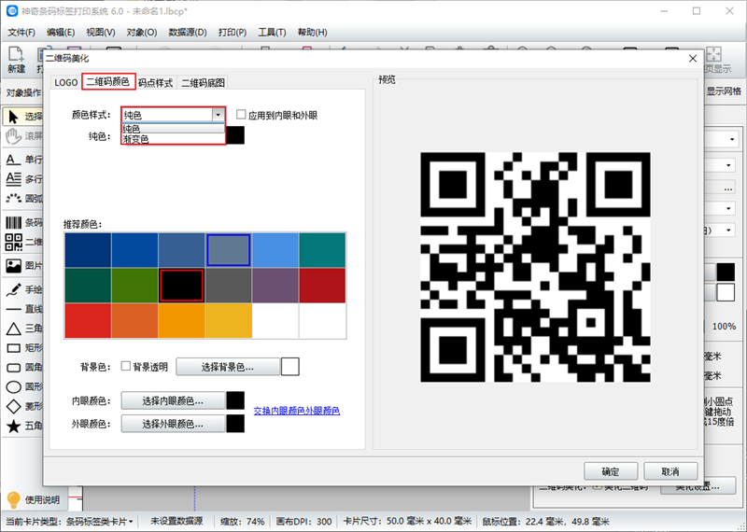Switch to the 二维码底图 tab

[x=203, y=83]
